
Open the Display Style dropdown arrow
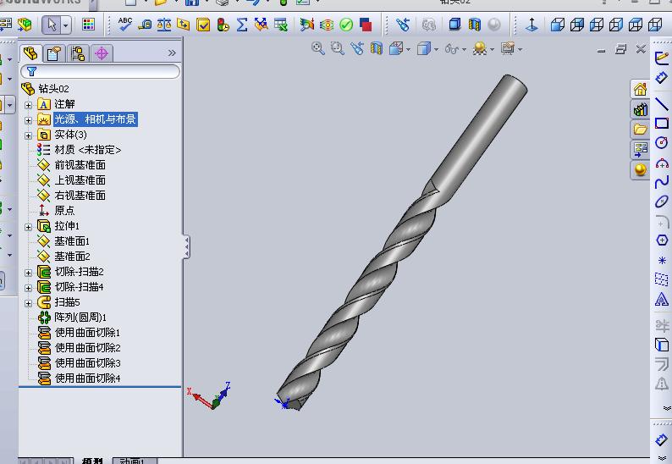436,49
